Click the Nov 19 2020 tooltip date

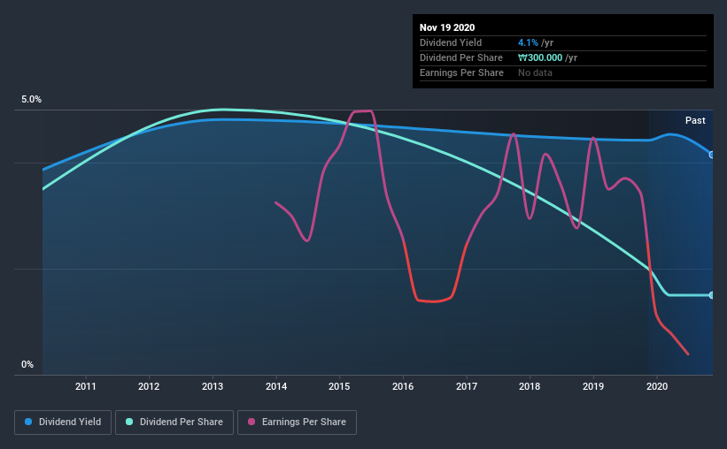click(447, 27)
